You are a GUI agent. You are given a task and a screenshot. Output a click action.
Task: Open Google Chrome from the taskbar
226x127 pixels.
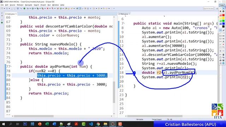click(98, 124)
